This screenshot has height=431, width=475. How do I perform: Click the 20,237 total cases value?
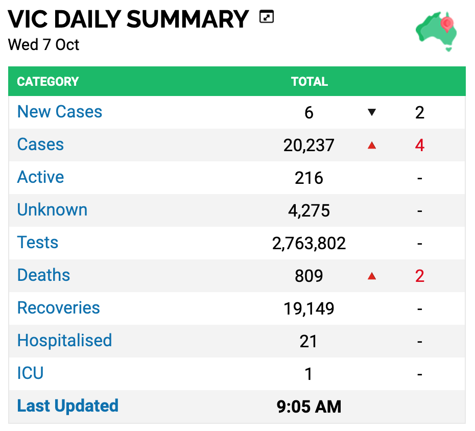pos(308,146)
